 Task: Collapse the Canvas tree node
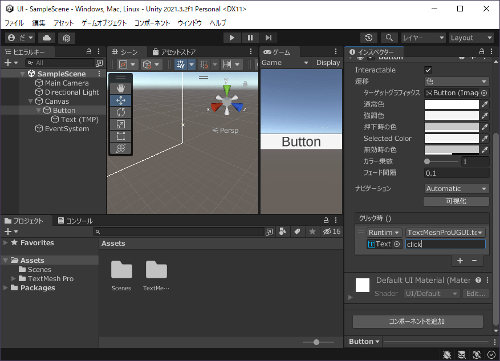coord(31,102)
